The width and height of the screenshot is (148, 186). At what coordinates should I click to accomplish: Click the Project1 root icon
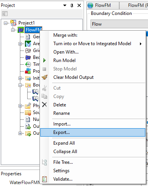click(x=13, y=23)
